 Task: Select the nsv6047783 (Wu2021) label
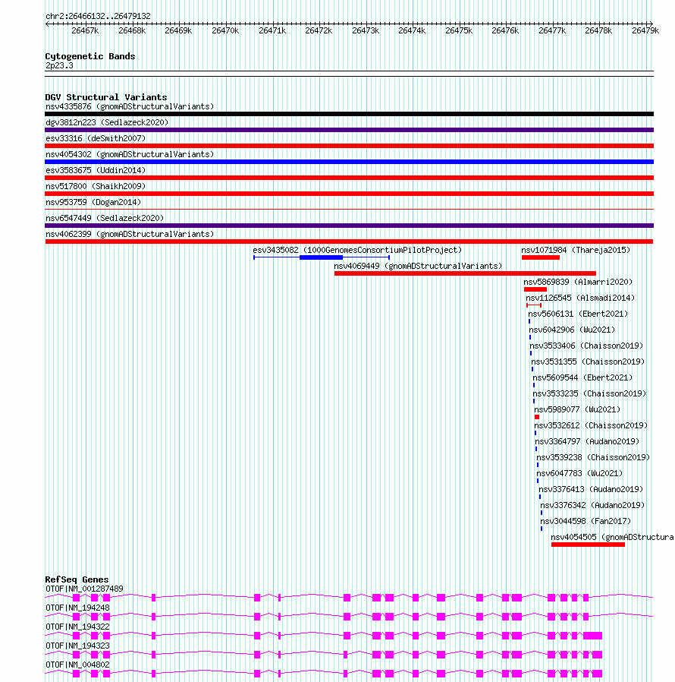579,473
